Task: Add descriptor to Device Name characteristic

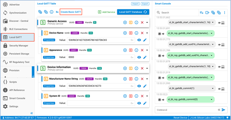Action: 131,33
